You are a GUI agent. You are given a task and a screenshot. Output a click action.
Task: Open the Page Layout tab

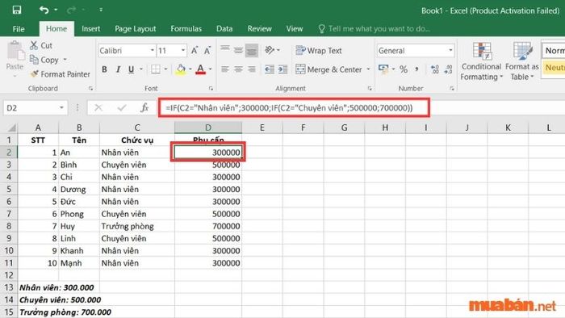point(135,28)
